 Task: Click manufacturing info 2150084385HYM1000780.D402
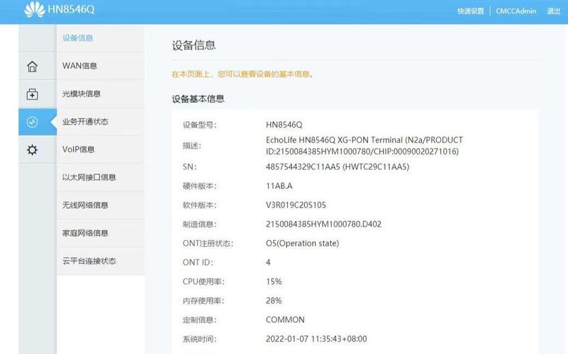click(323, 224)
